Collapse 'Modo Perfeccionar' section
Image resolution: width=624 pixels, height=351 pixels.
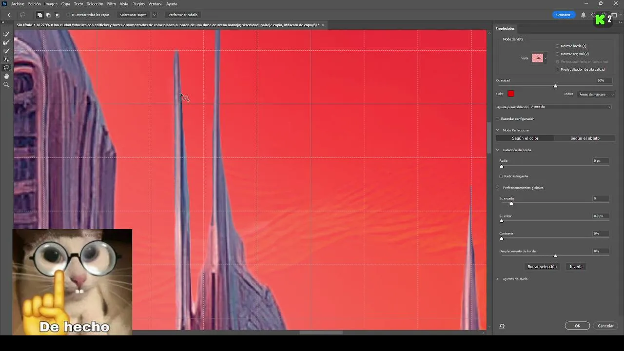(498, 131)
